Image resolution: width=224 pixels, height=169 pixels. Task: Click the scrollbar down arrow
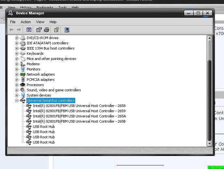click(209, 144)
